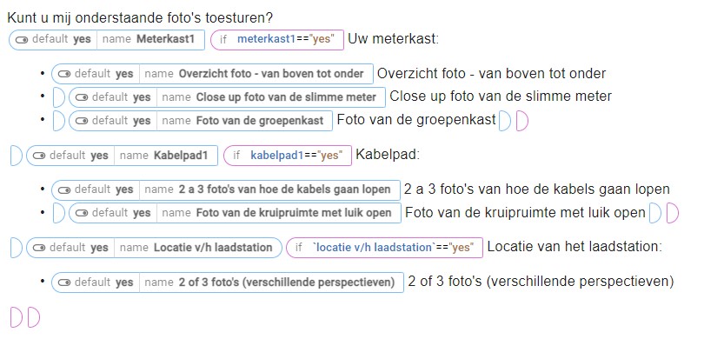Select the pink end marker after Foto van de groepenkast
The width and height of the screenshot is (724, 339).
coord(522,121)
